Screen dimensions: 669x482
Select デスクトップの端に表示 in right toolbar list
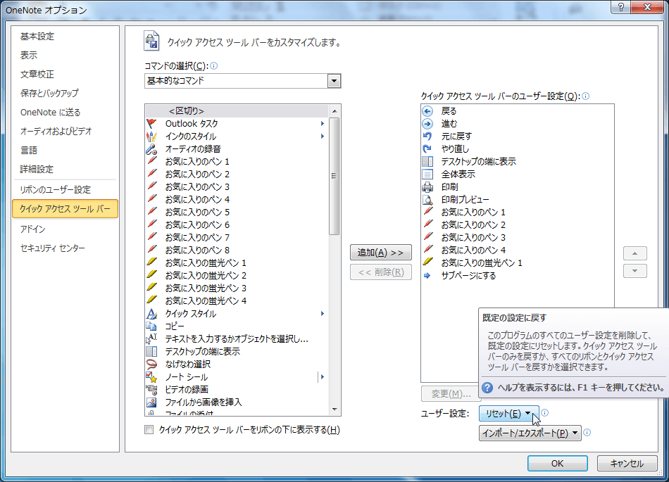[x=479, y=162]
